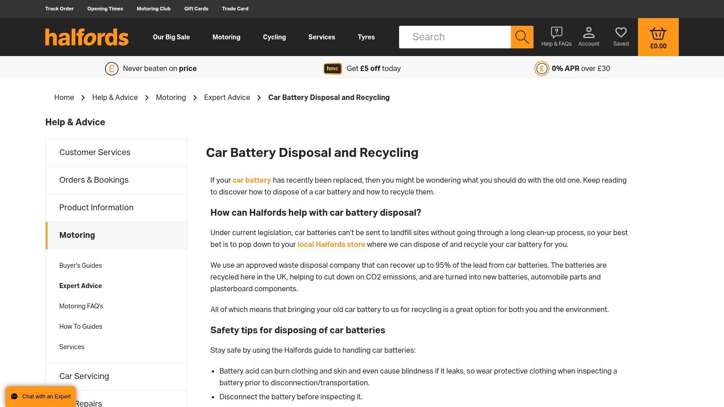
Task: Click the Halfords logo to go home
Action: [86, 37]
